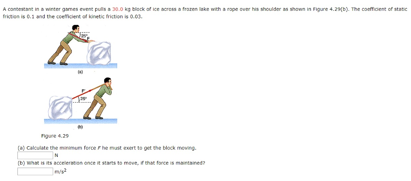This screenshot has height=181, width=411.
Task: Click the part (a) minimum force question text
Action: coord(107,148)
